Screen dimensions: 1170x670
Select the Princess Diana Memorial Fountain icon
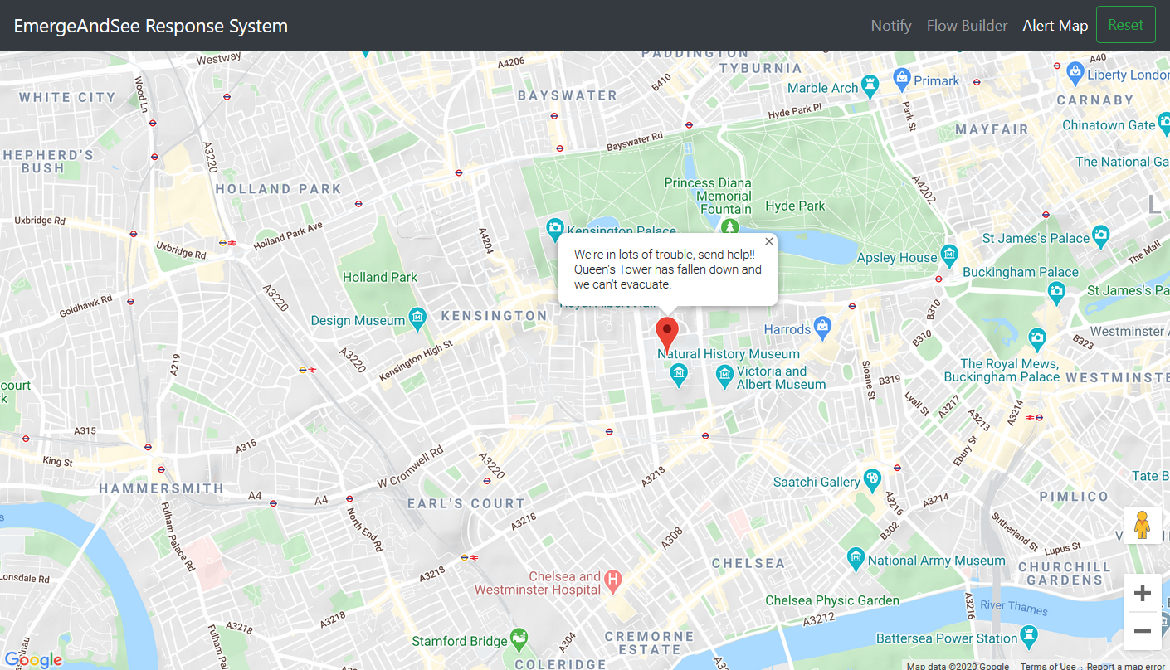pyautogui.click(x=729, y=226)
